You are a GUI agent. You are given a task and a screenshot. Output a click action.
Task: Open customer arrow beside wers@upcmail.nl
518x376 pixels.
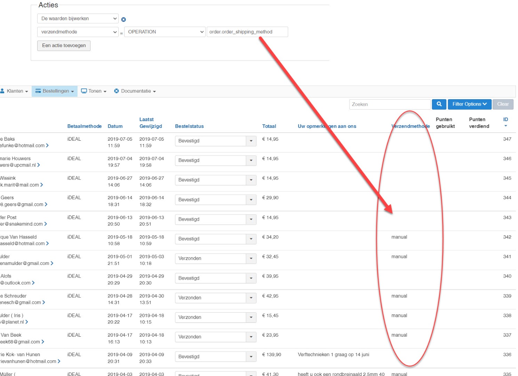[39, 165]
